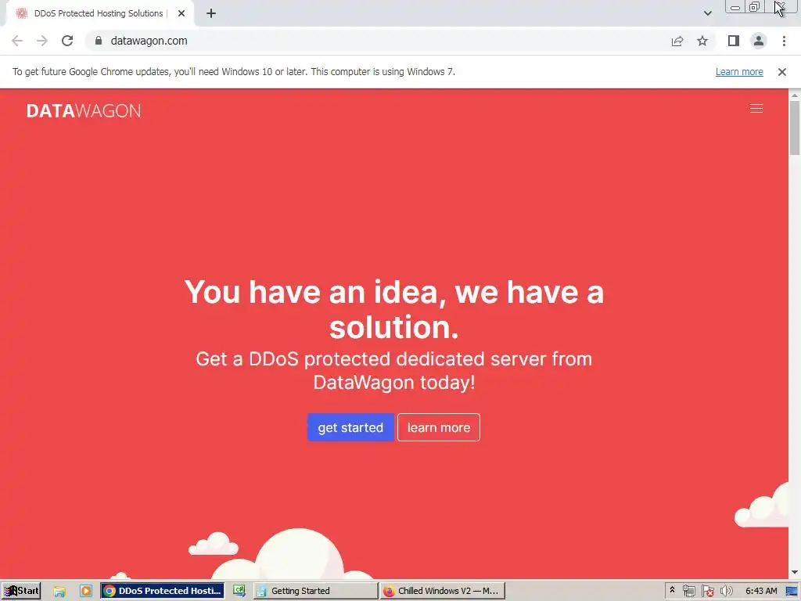Go back using the browser back arrow
Viewport: 801px width, 601px height.
click(x=17, y=41)
